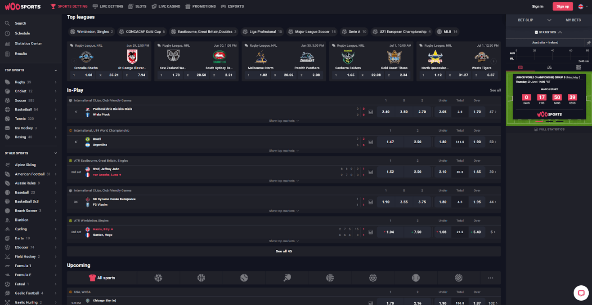
Task: Open Results list icon in sidebar
Action: pyautogui.click(x=7, y=53)
